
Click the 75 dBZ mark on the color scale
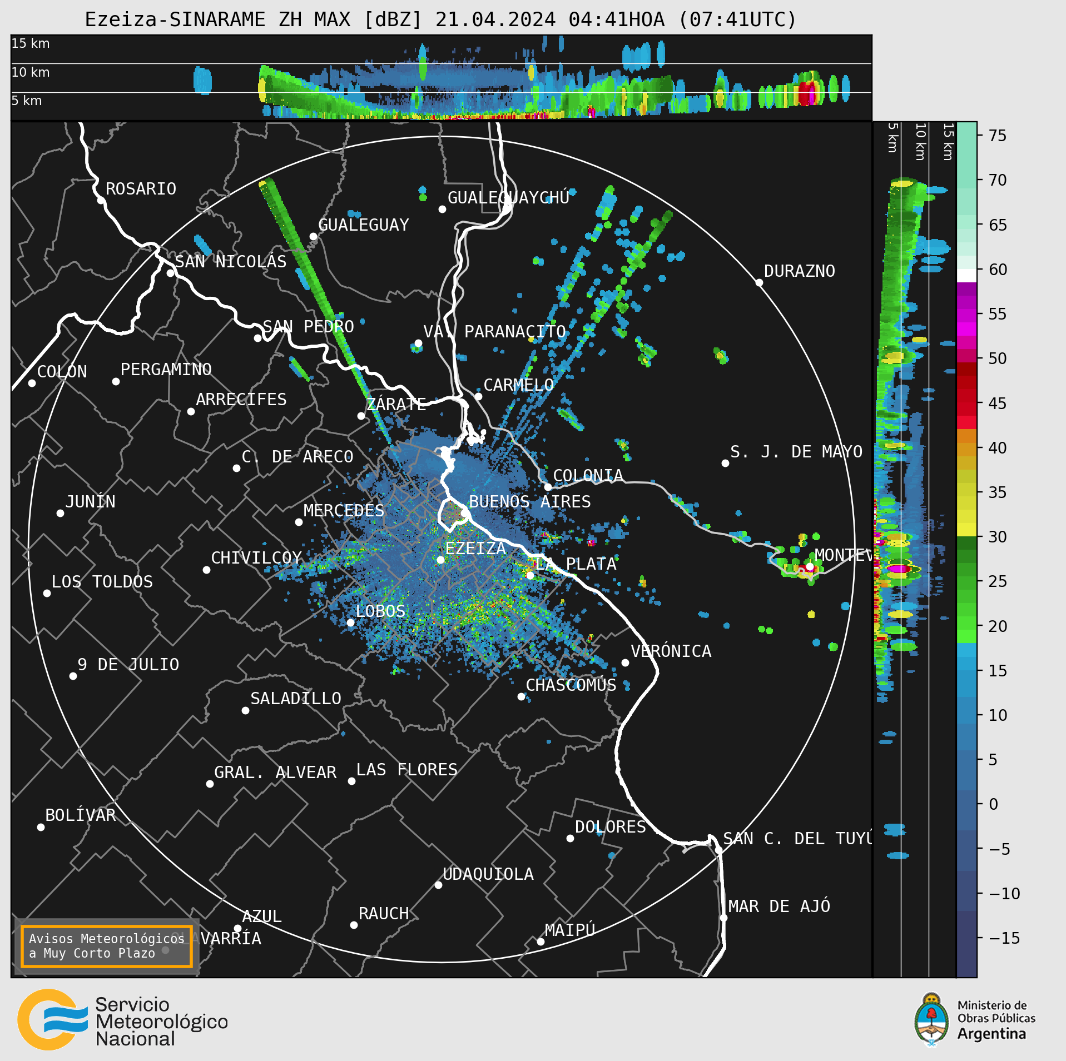998,136
